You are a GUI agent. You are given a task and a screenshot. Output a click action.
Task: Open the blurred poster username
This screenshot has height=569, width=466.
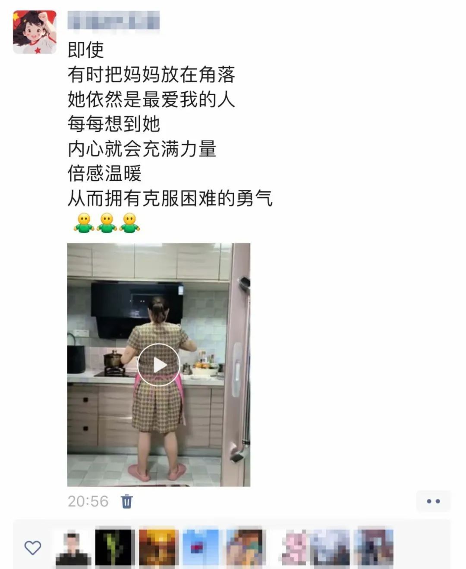(113, 20)
